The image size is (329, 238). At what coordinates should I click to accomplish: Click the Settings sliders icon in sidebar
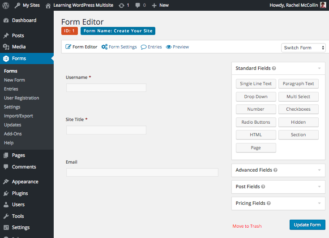[6, 227]
